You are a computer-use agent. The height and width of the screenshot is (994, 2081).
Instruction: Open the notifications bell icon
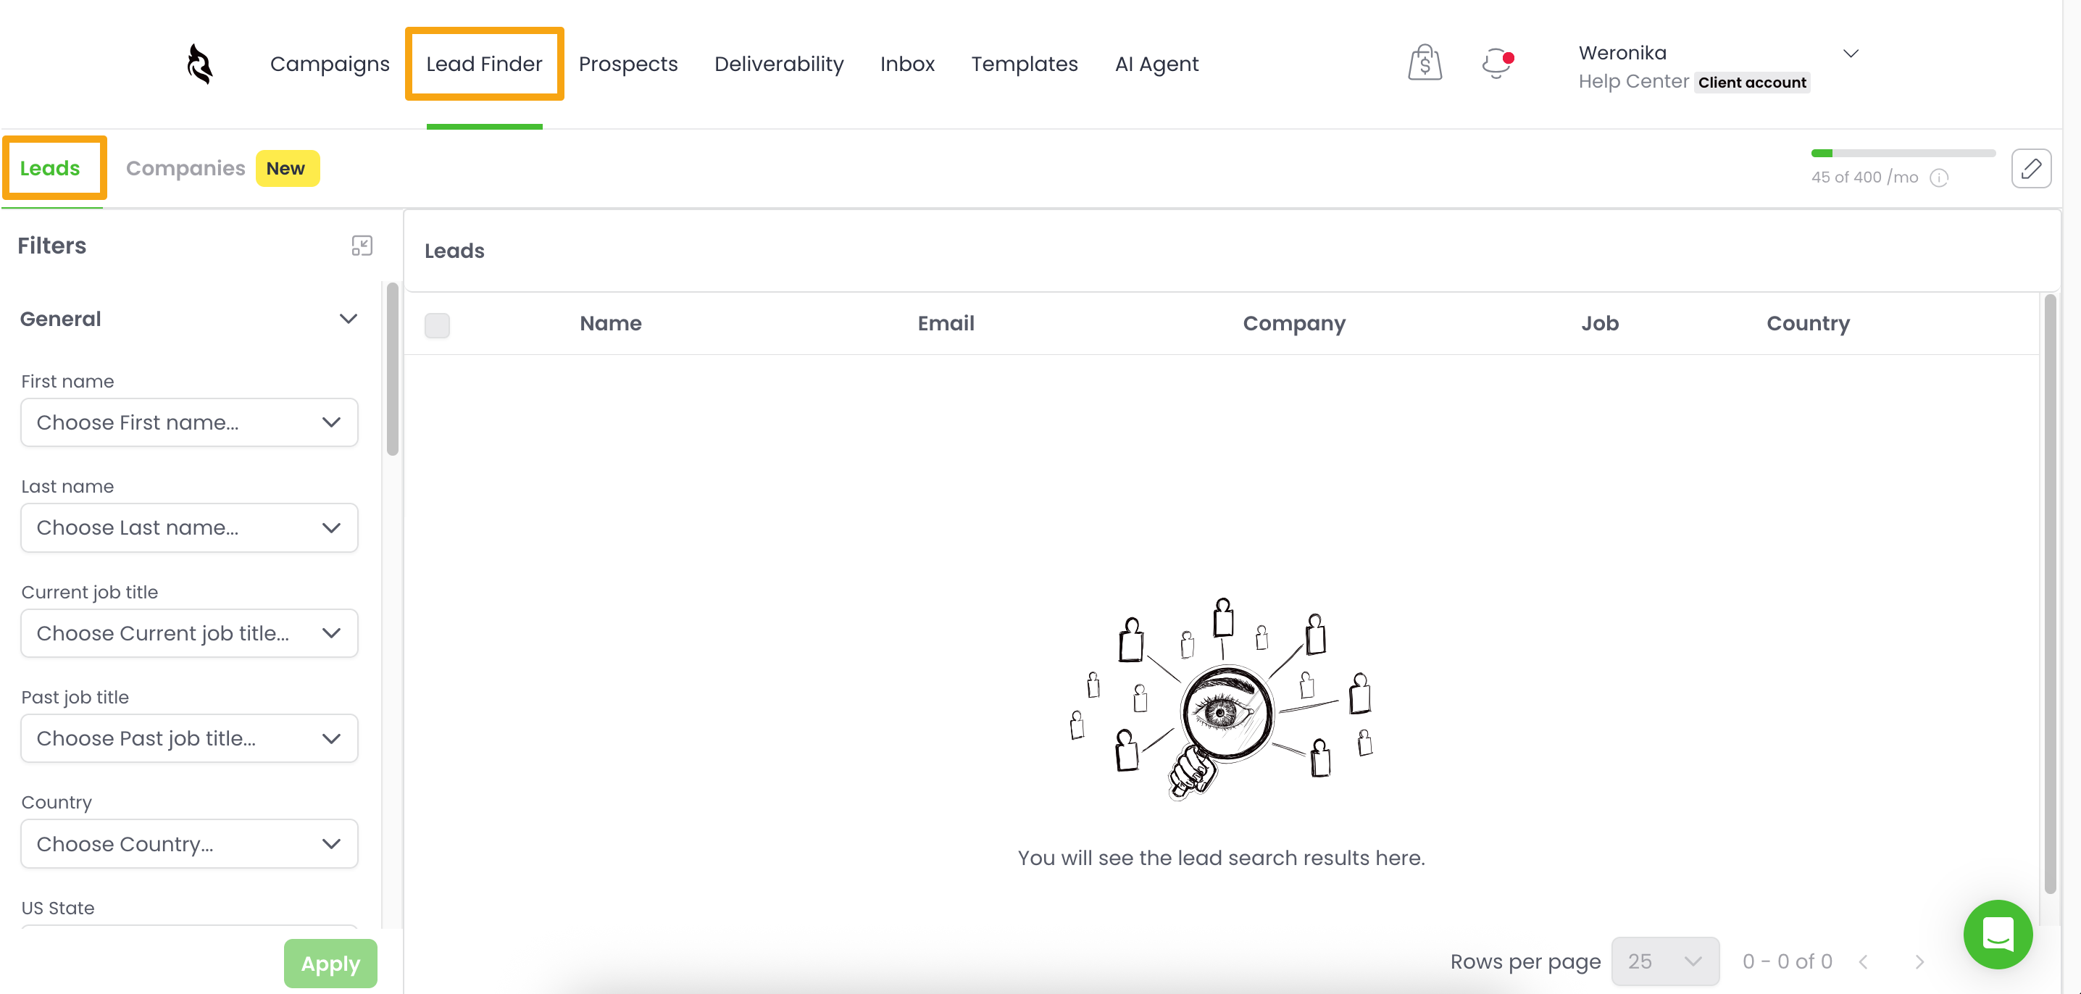(x=1496, y=63)
